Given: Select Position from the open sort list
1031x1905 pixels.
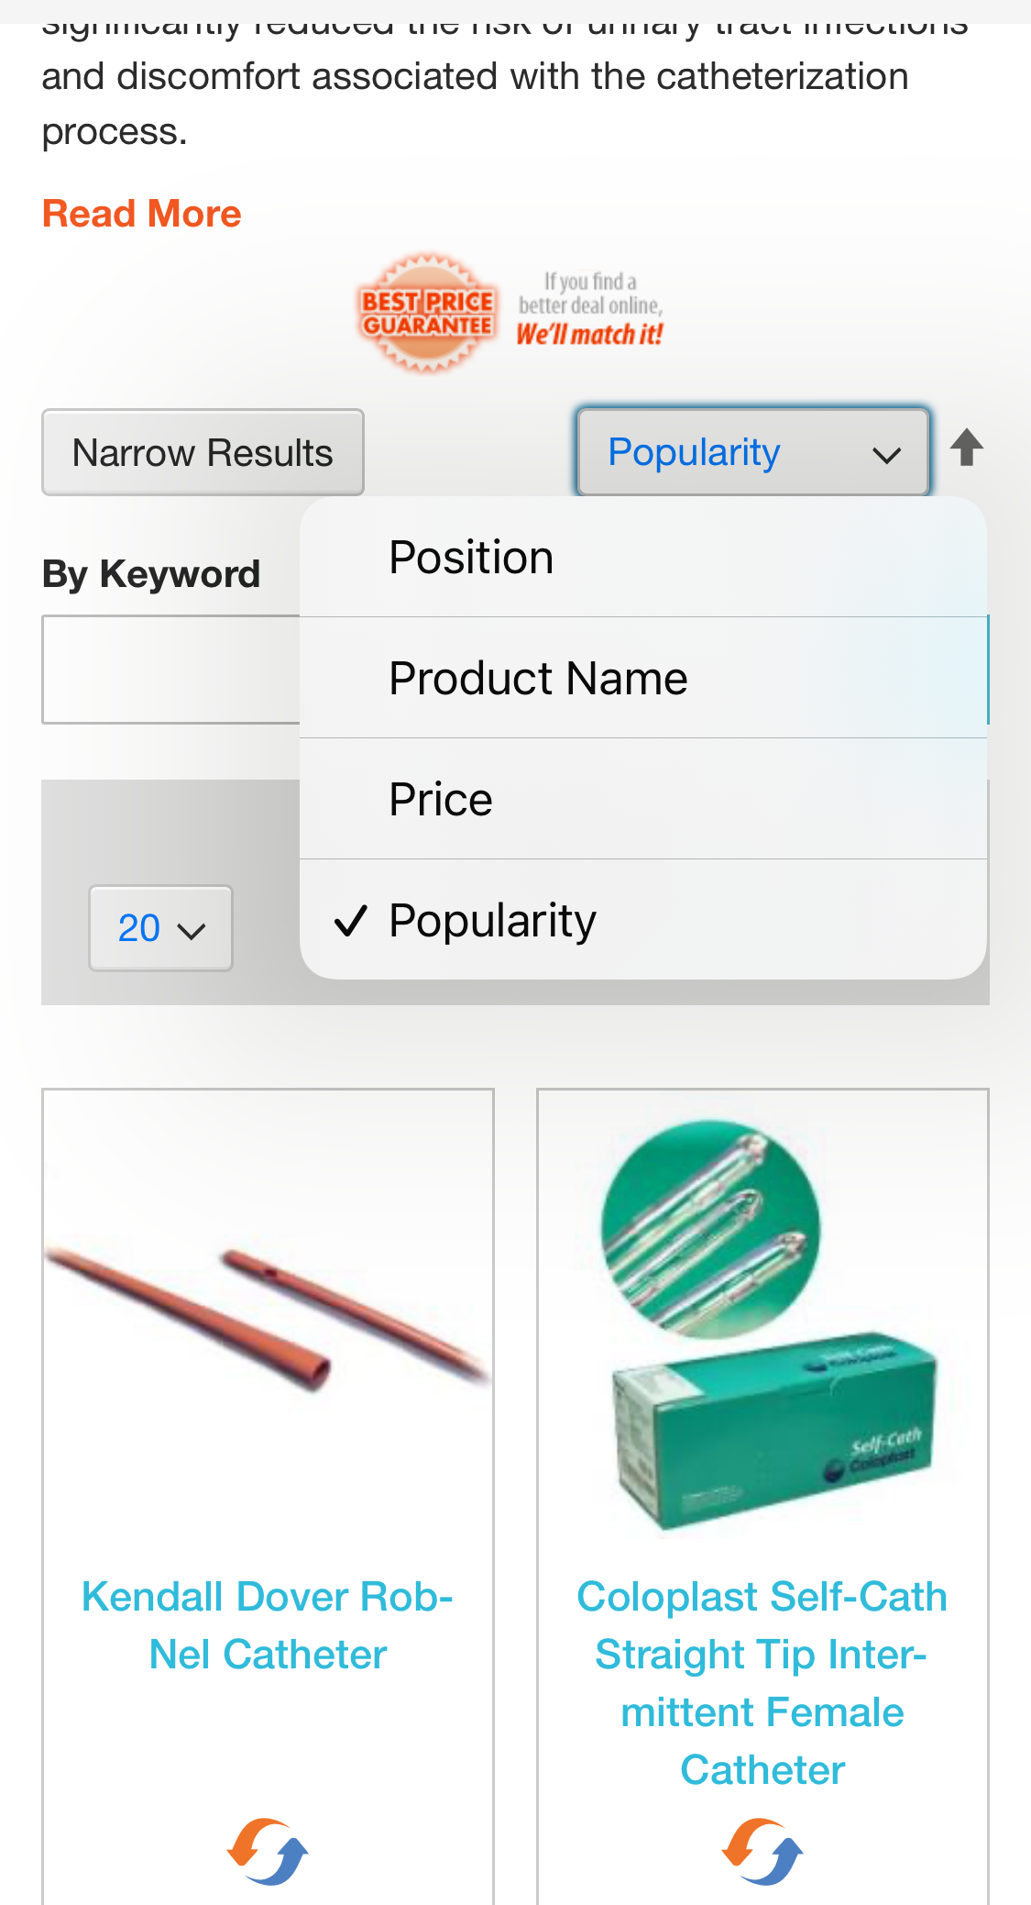Looking at the screenshot, I should click(471, 555).
